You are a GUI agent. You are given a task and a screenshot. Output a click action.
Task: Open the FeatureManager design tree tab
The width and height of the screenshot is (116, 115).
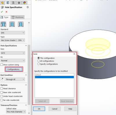[x=2, y=3]
